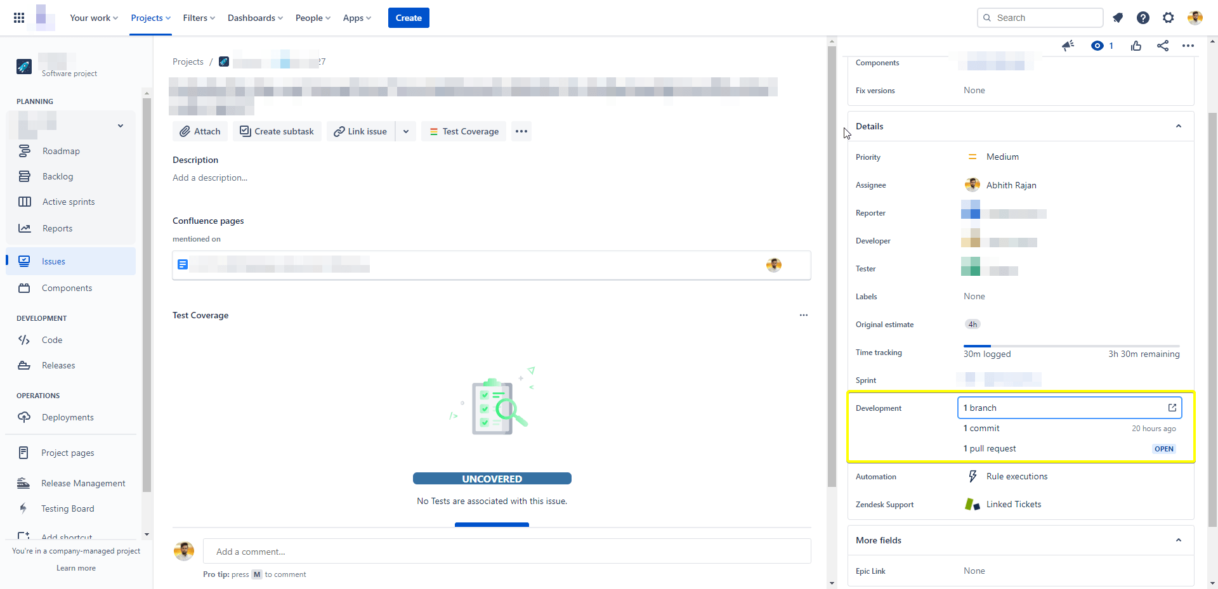Open the 1 branch development link
This screenshot has width=1218, height=589.
click(979, 408)
